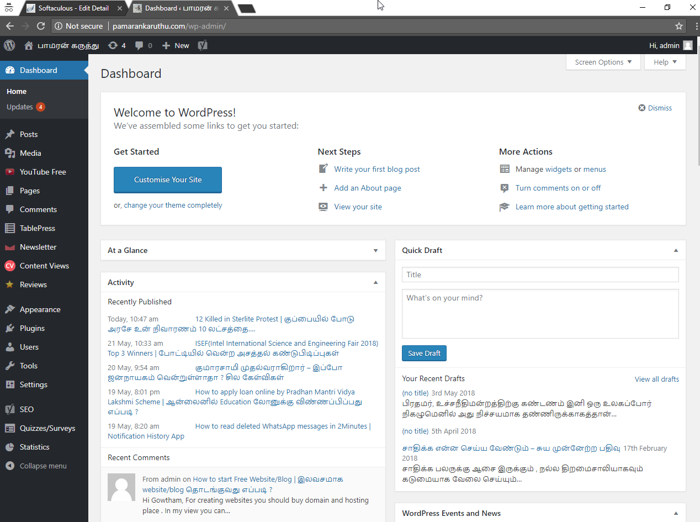The image size is (700, 522).
Task: Click the Customise Your Site button
Action: [x=168, y=180]
